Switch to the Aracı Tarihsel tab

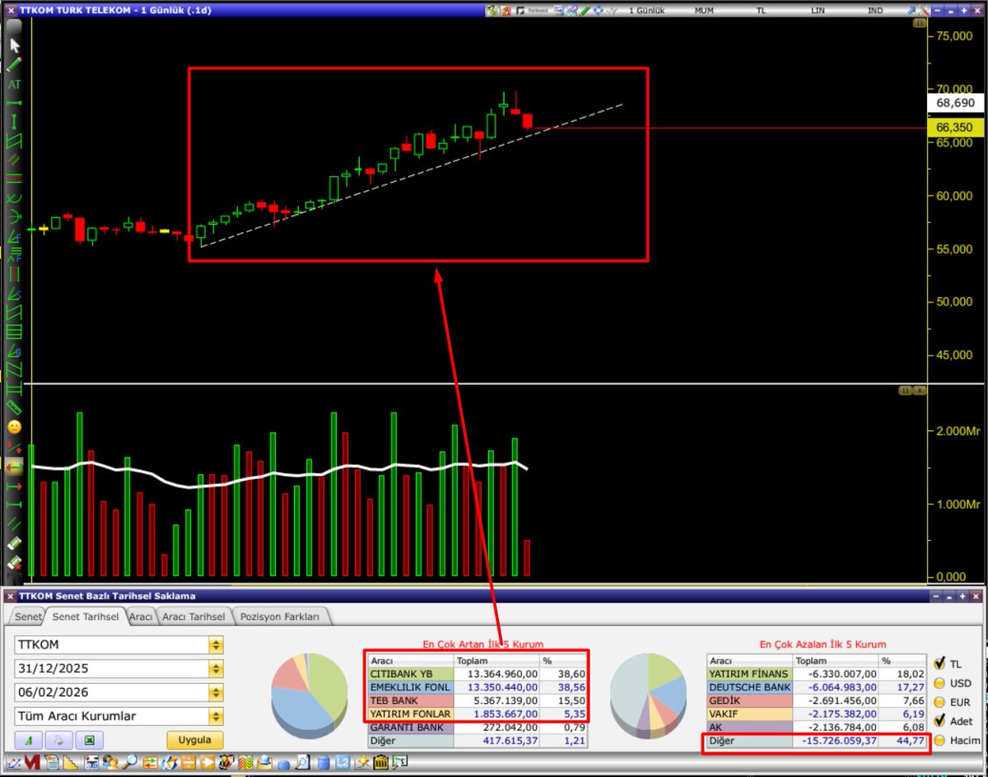click(x=193, y=616)
